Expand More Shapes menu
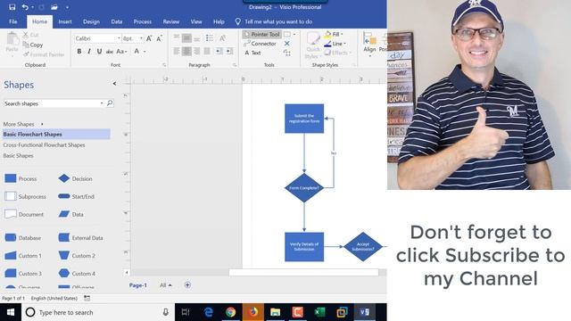Viewport: 571px width, 321px height. pos(23,124)
